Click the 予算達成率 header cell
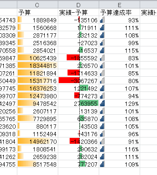The image size is (157, 175). (119, 13)
